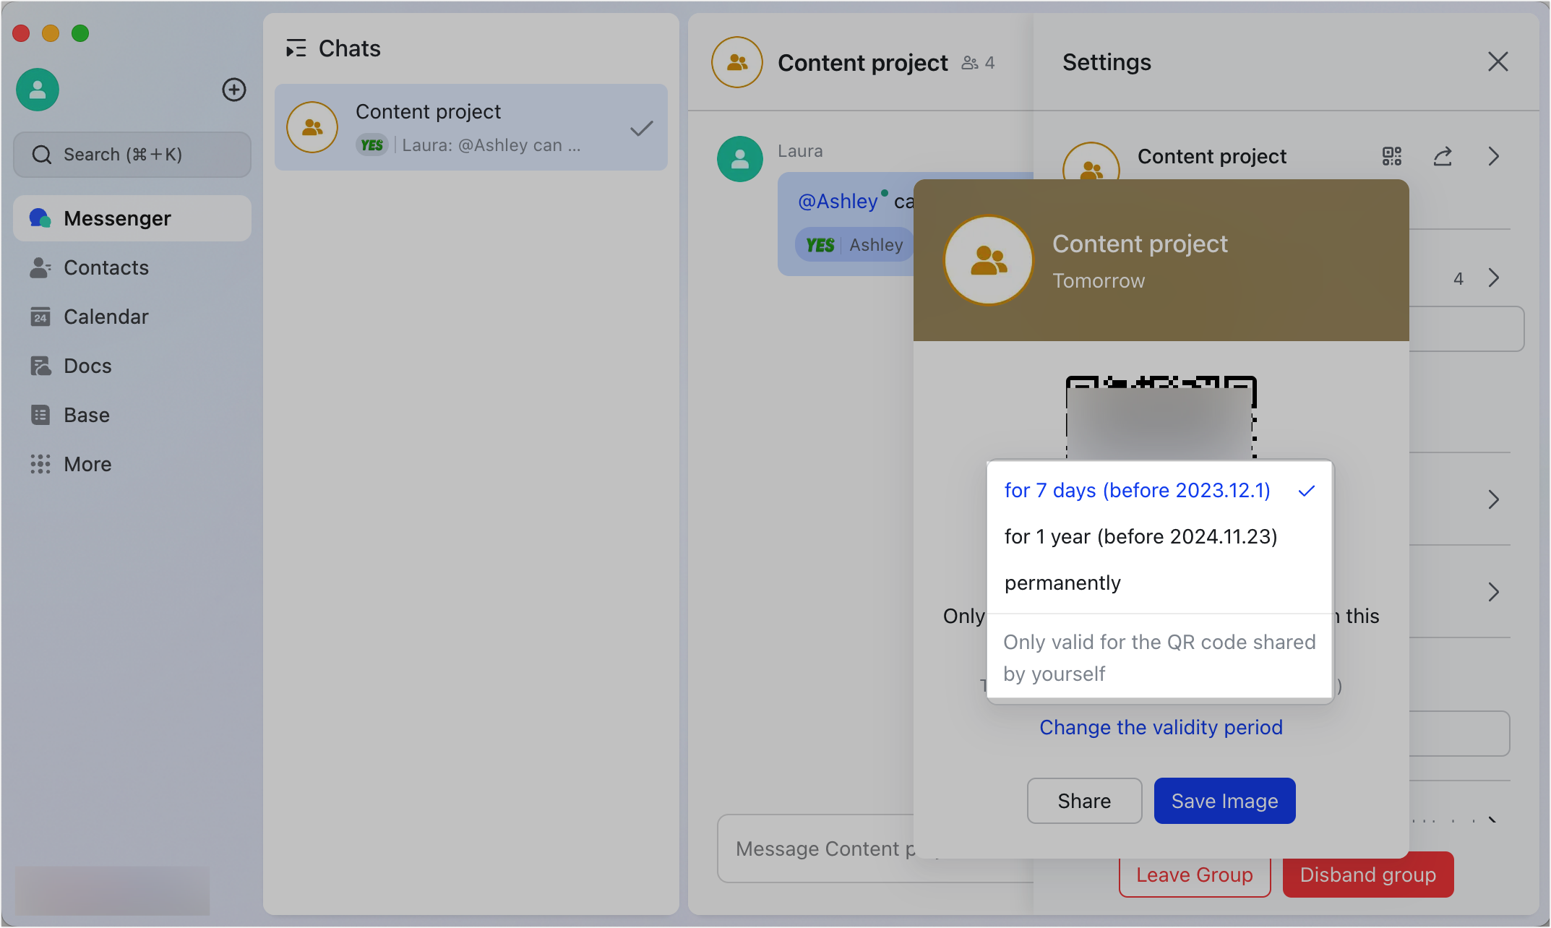
Task: Select 'for 7 days (before 2023.12.1)' option
Action: [1159, 490]
